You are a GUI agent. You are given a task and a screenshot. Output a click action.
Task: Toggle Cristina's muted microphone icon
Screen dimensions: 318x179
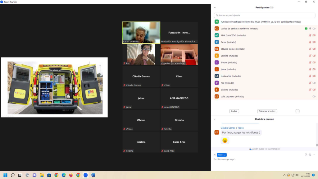click(310, 56)
